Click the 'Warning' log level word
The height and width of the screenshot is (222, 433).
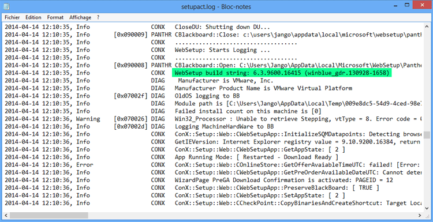(88, 119)
